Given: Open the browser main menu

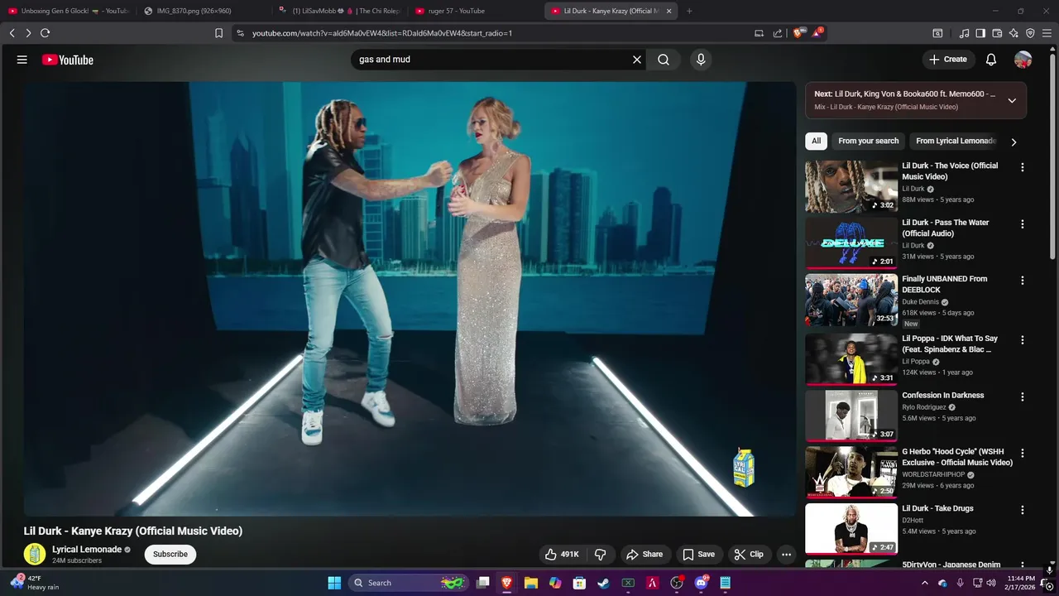Looking at the screenshot, I should (1047, 33).
